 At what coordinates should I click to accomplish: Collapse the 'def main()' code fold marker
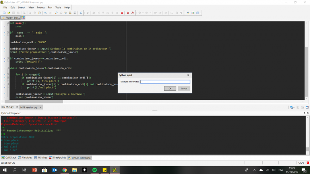pos(7,23)
